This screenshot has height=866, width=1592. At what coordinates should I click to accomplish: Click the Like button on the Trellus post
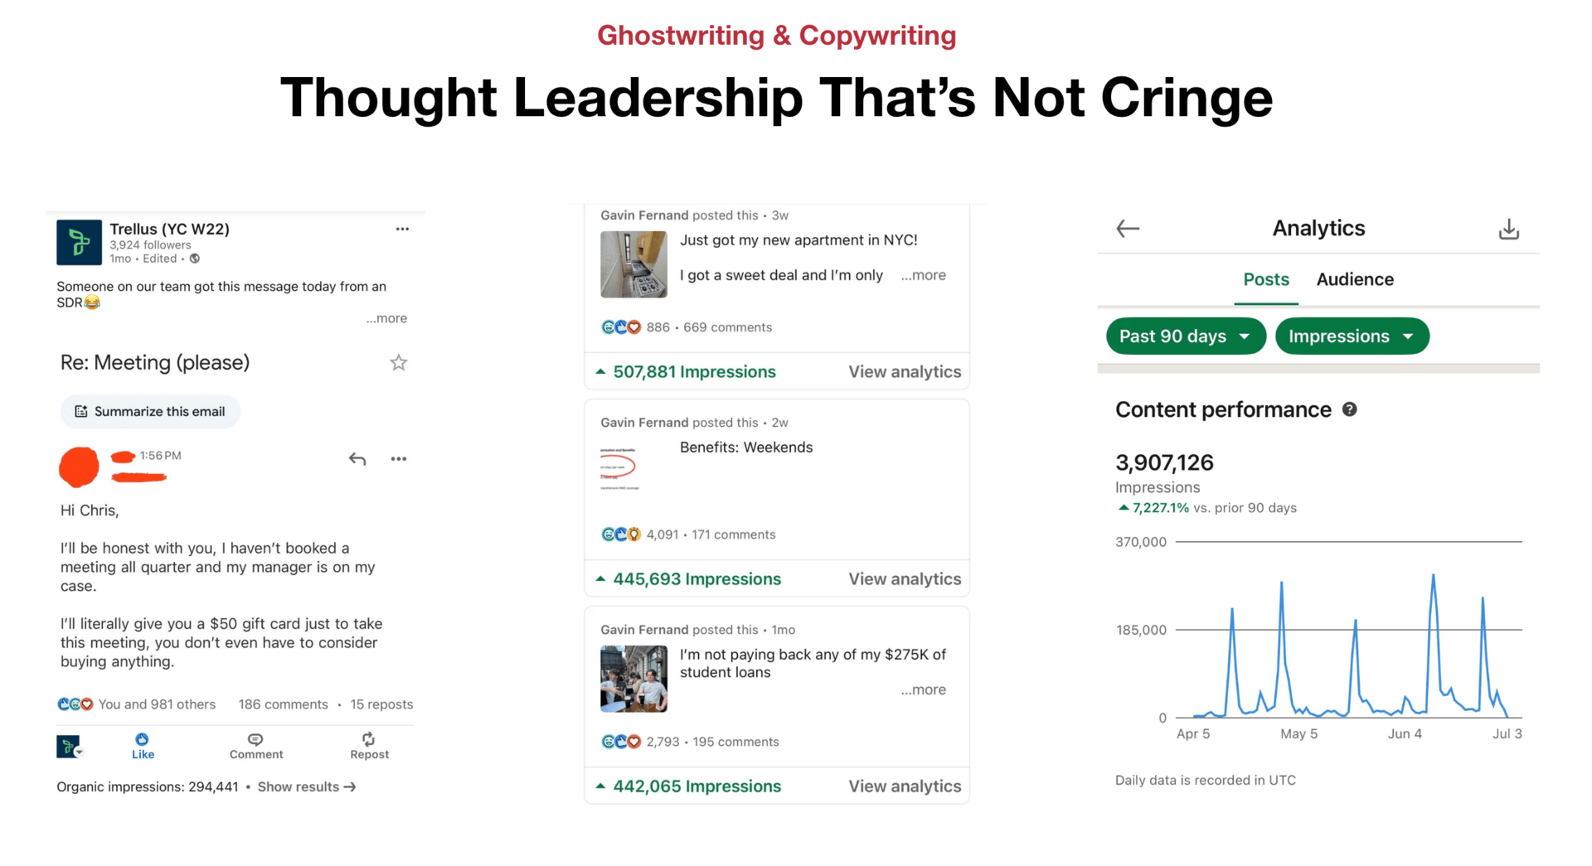click(x=143, y=746)
